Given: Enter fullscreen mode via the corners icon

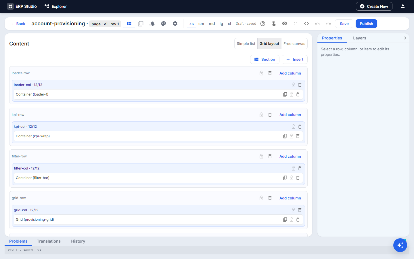Looking at the screenshot, I should click(x=296, y=24).
